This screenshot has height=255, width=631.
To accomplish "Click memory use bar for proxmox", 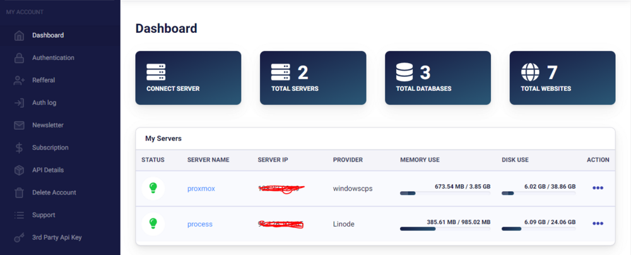I will [x=445, y=193].
